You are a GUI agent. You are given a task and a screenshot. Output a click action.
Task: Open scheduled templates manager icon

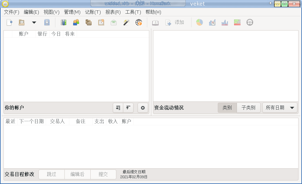coord(101,22)
